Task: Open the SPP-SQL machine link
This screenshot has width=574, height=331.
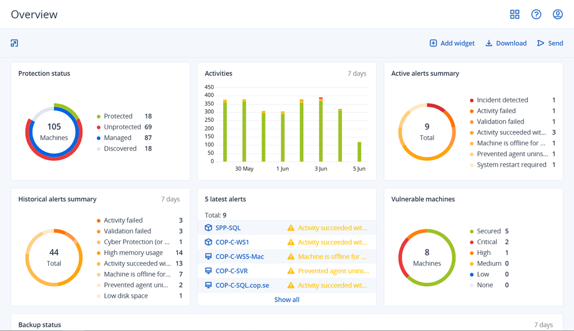Action: click(228, 228)
